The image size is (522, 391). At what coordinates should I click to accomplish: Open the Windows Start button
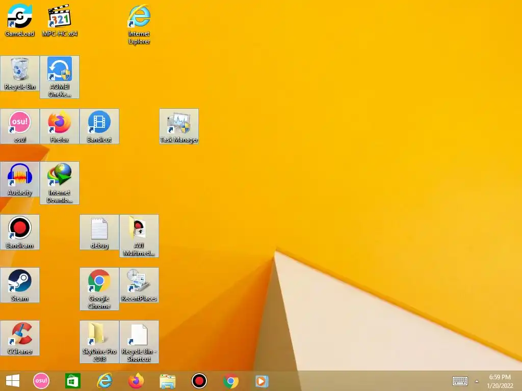point(13,381)
